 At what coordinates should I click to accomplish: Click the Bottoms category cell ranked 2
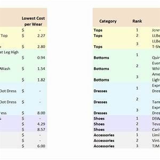101,69
